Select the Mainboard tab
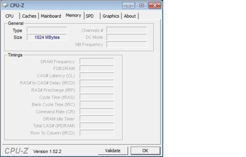The image size is (246, 157). (x=51, y=16)
